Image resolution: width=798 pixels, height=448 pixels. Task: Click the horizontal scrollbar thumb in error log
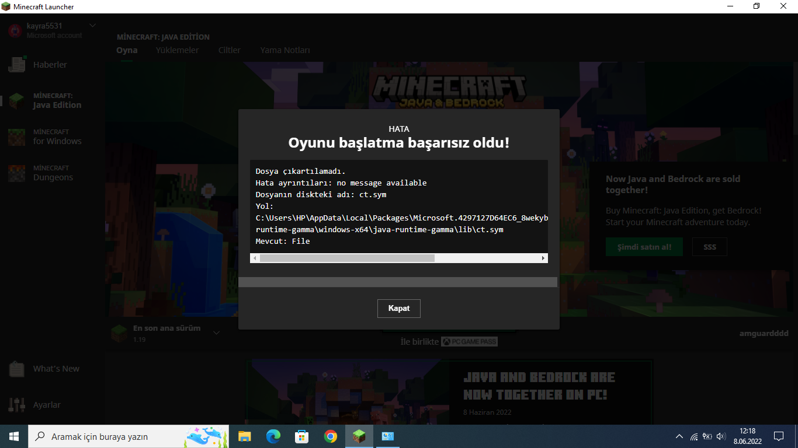347,258
